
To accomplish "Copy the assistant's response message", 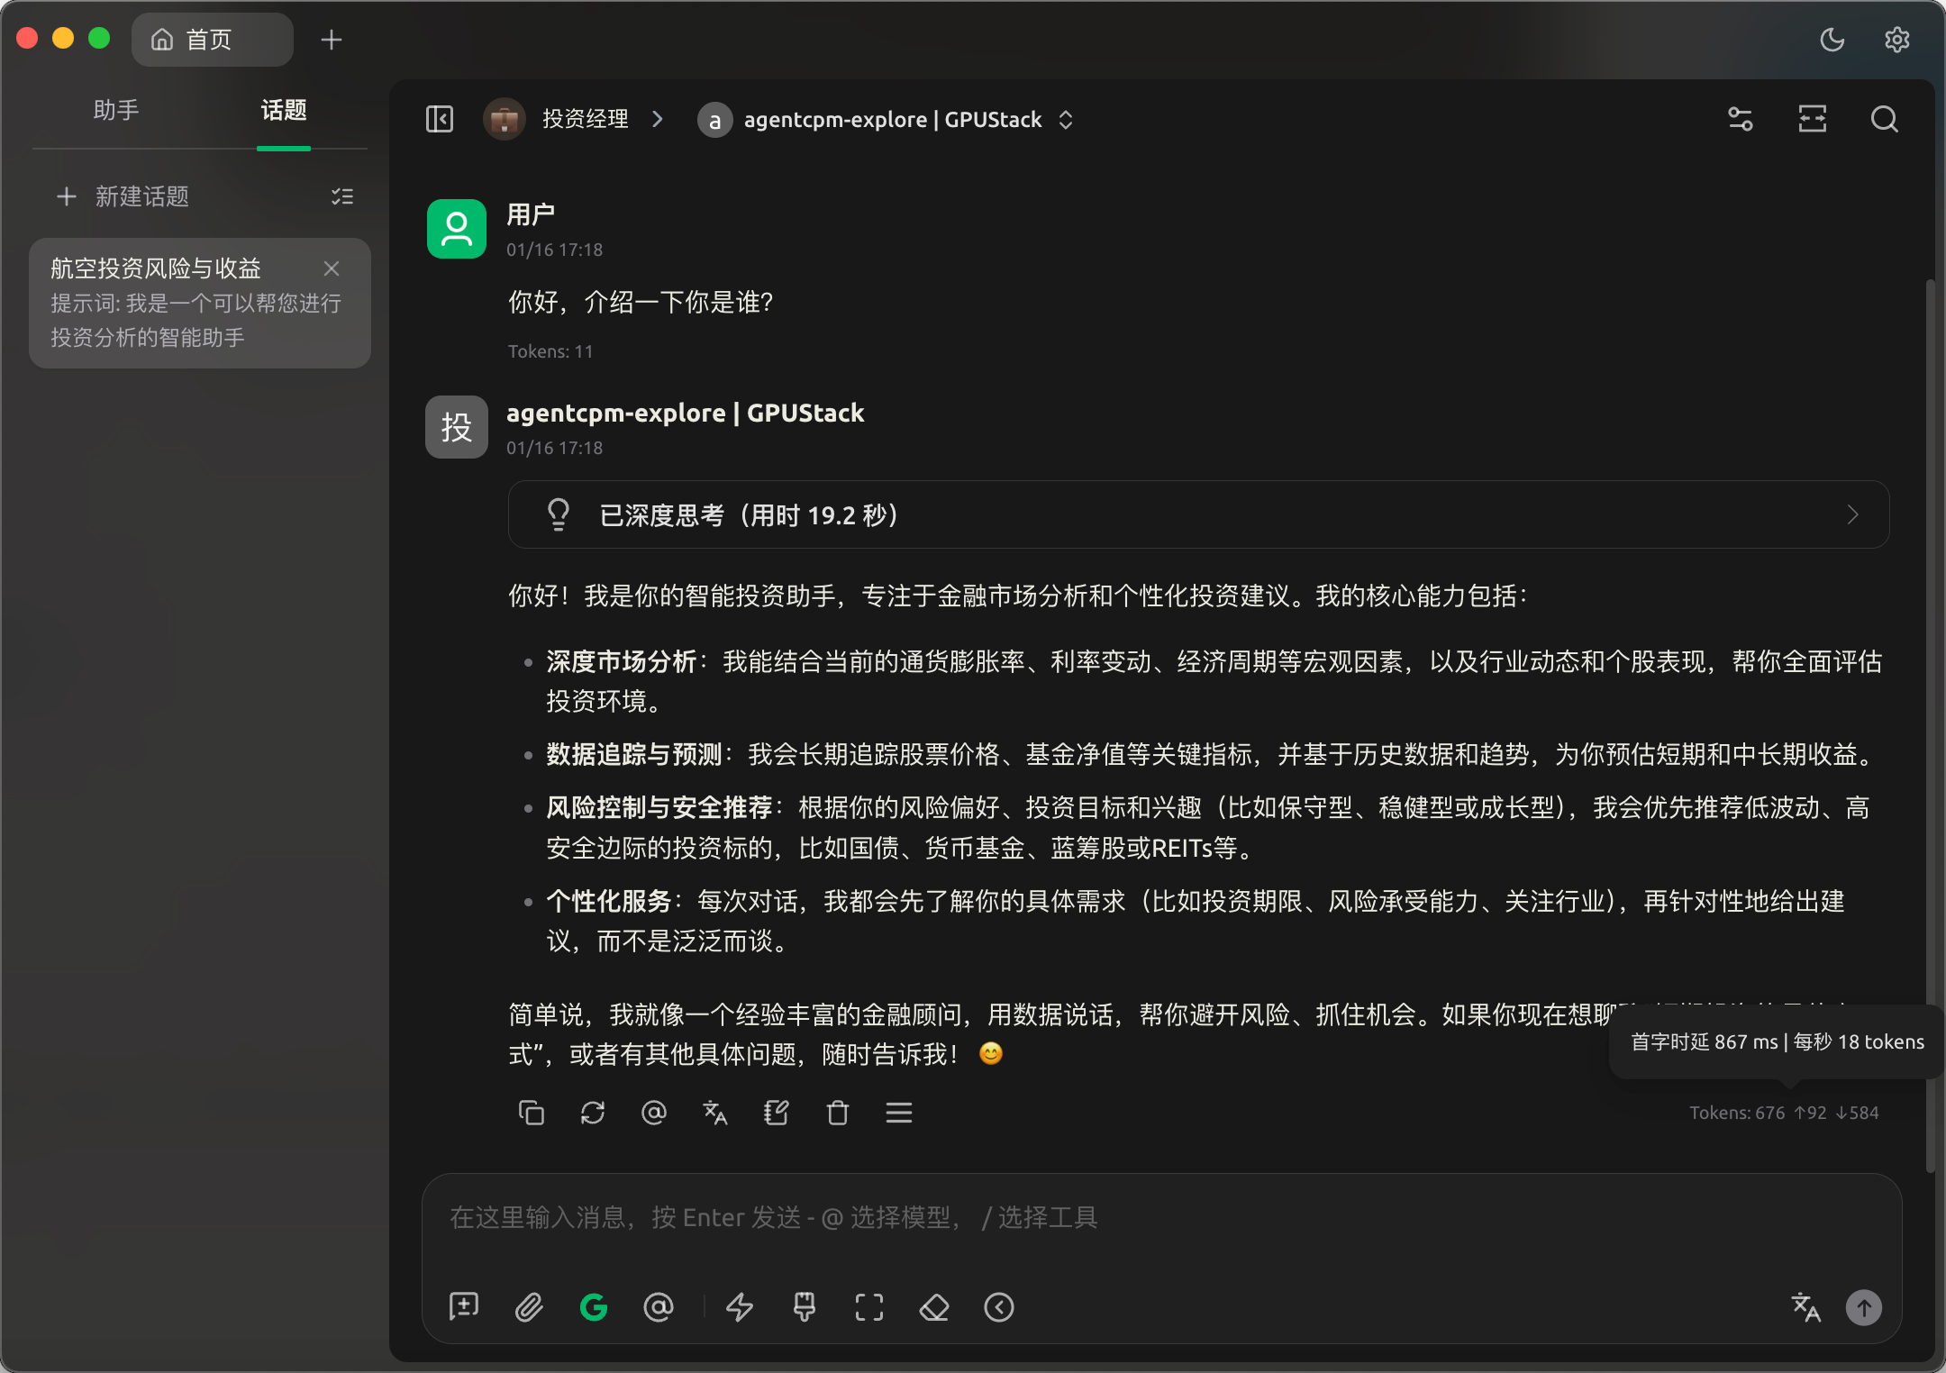I will point(532,1114).
